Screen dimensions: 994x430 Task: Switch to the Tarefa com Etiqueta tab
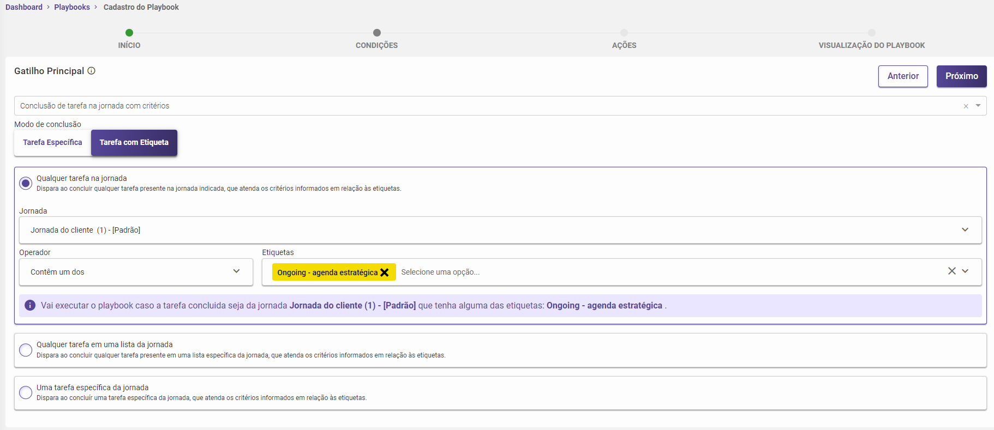[134, 143]
